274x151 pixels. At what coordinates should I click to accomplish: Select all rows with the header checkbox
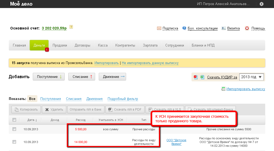point(14,120)
